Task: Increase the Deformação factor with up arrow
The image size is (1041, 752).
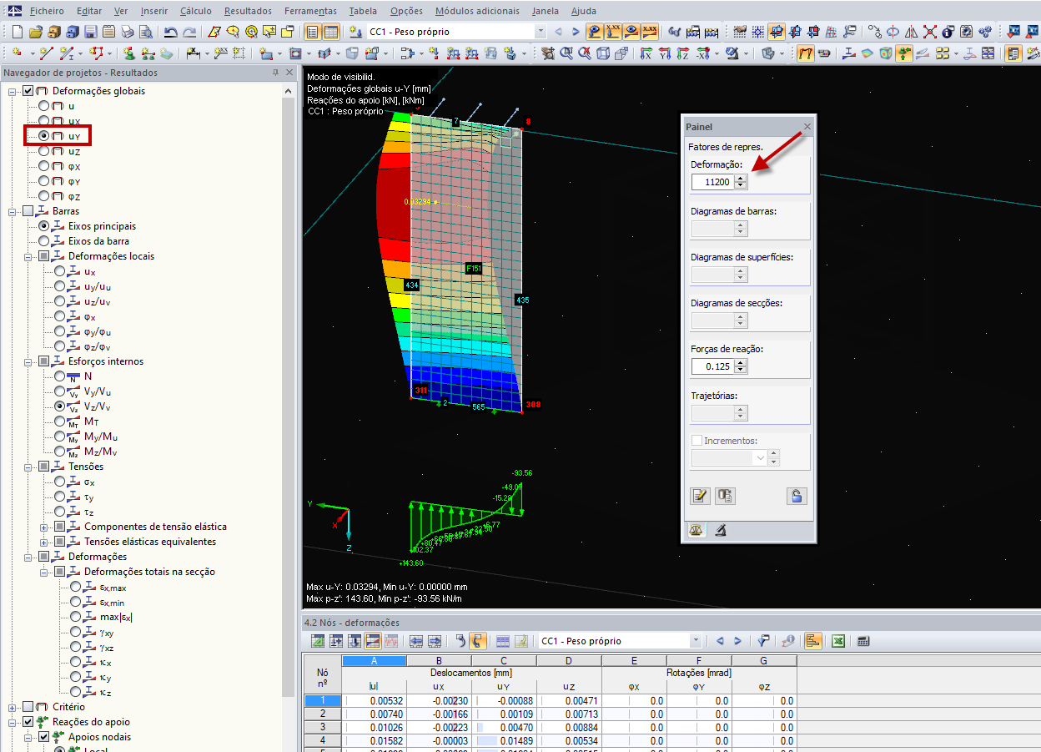Action: point(741,178)
